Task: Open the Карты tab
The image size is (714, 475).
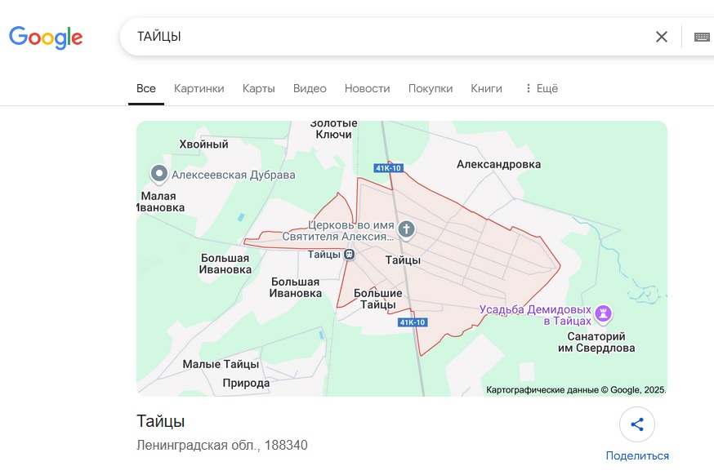Action: [259, 88]
